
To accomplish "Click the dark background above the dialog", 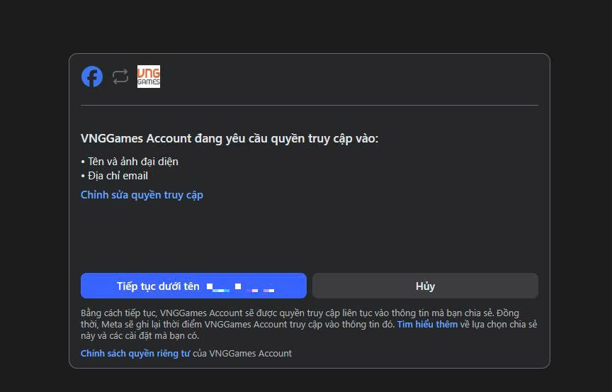I will [x=309, y=25].
